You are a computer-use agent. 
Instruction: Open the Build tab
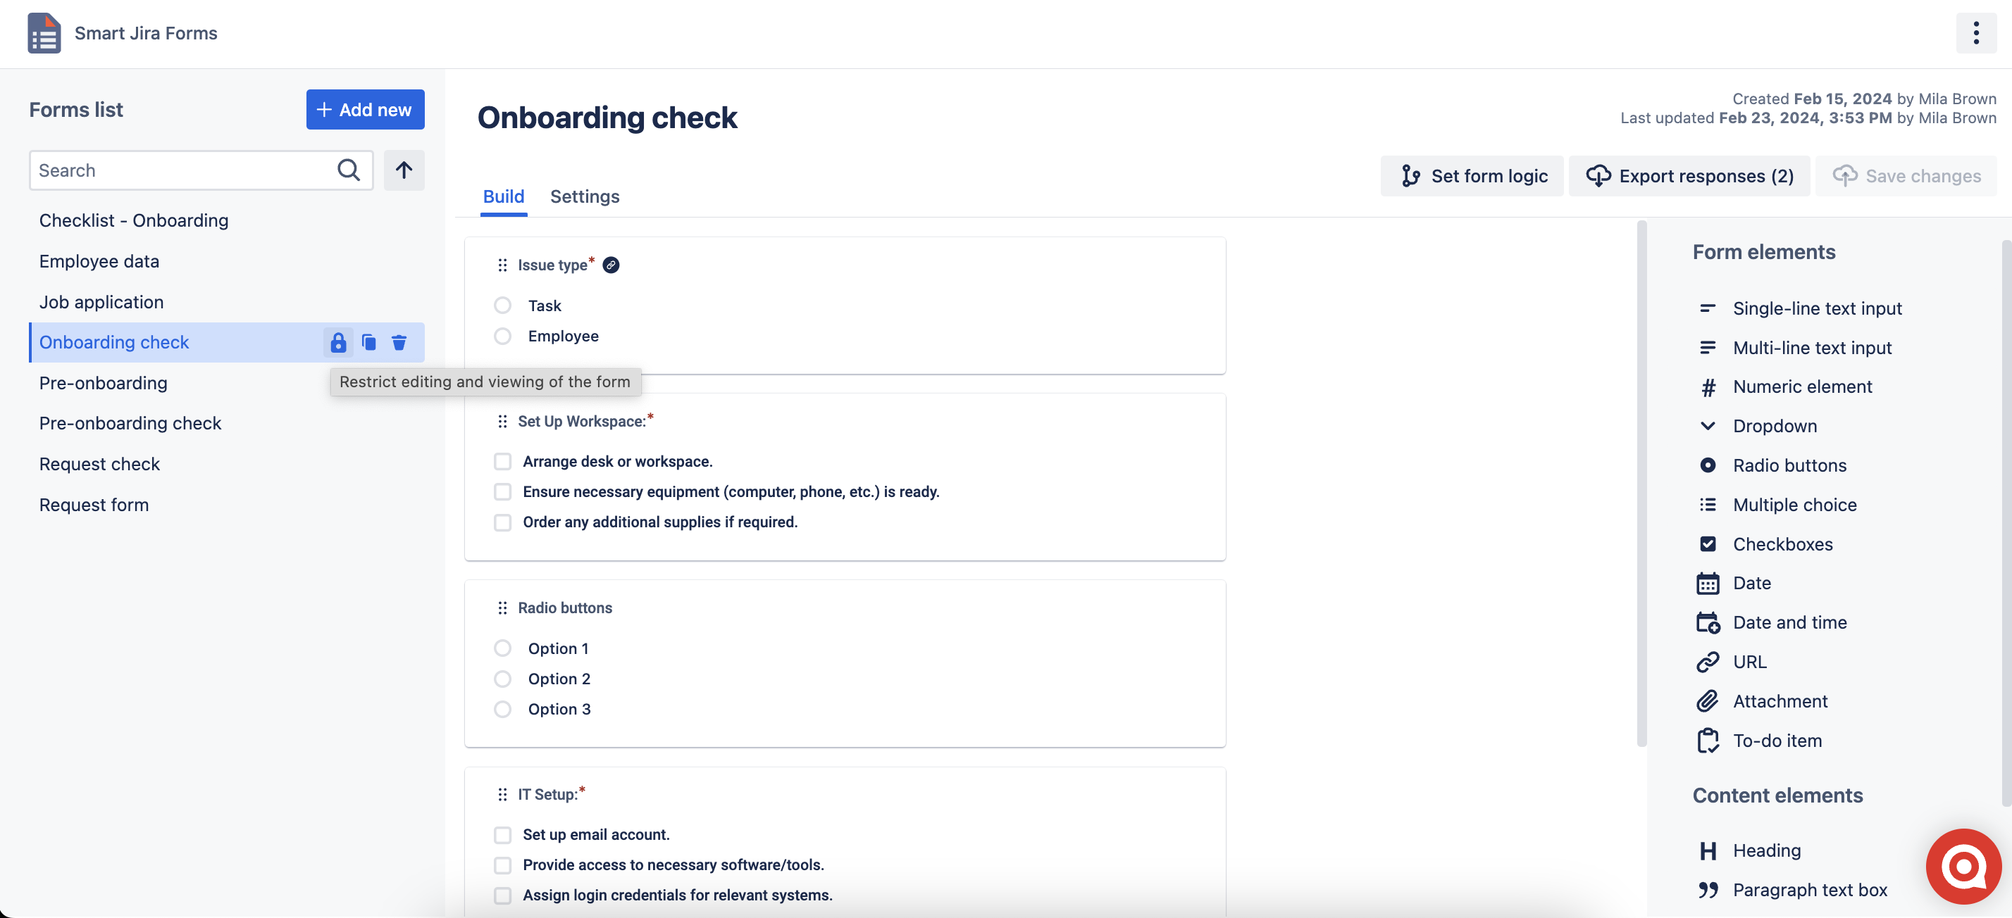pos(503,196)
